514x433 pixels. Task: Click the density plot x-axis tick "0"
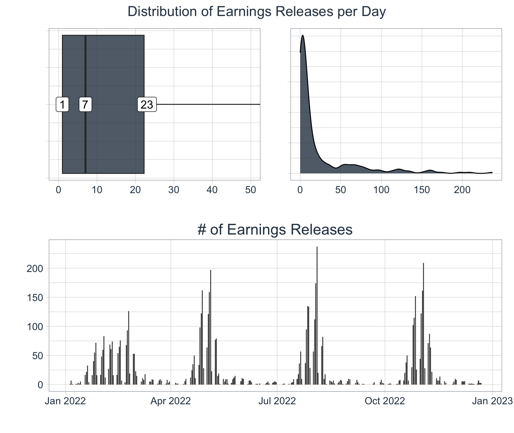300,190
